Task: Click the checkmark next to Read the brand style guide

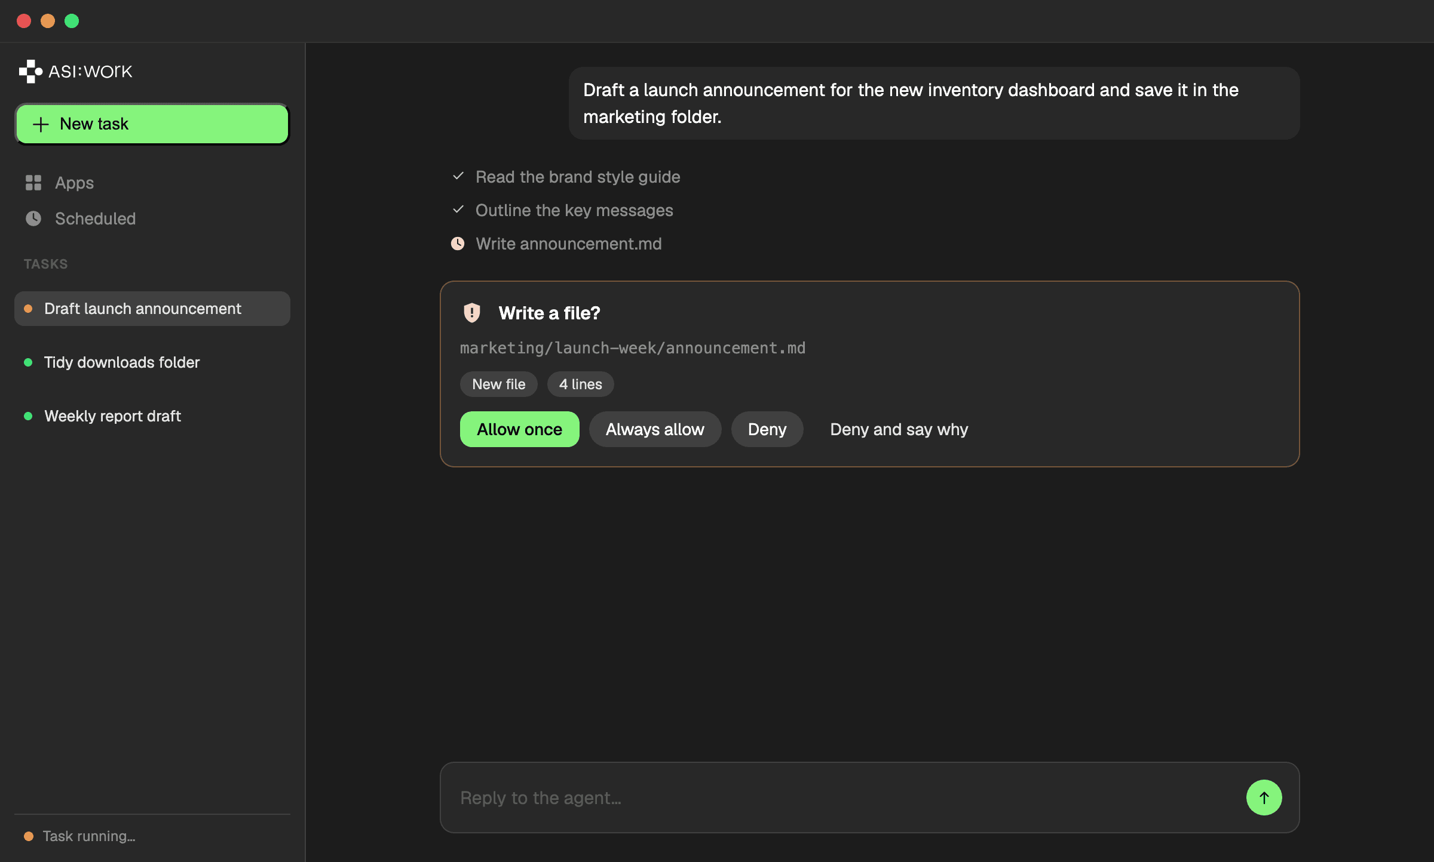Action: click(x=458, y=176)
